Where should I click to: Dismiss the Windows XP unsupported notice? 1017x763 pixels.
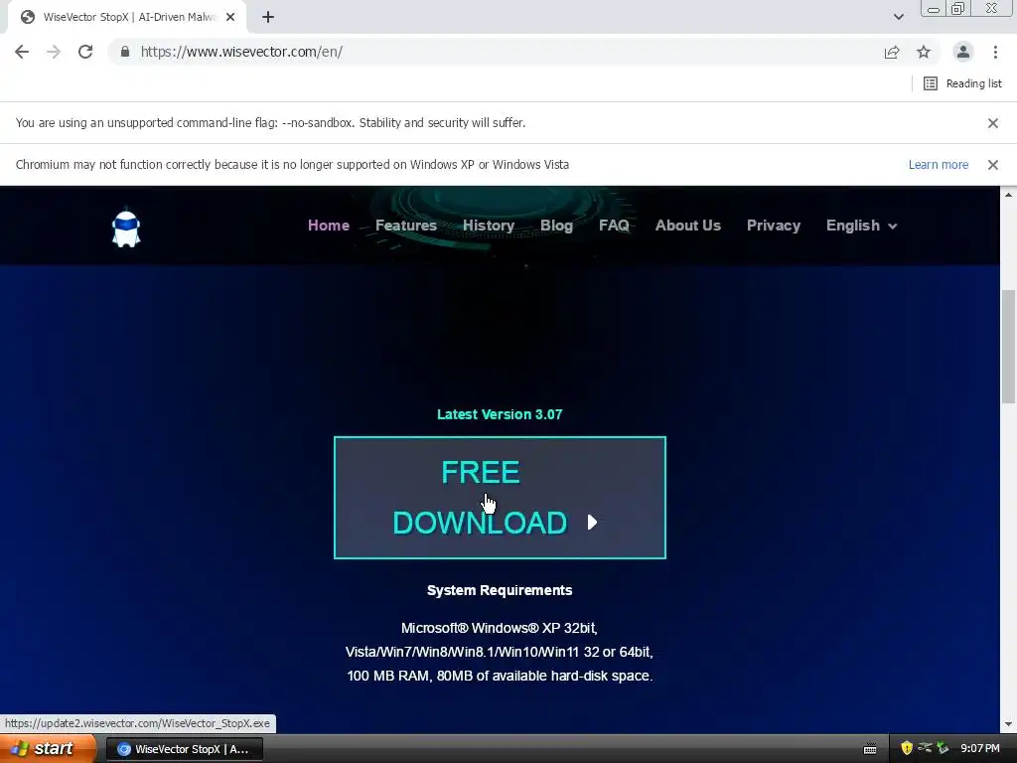(992, 165)
